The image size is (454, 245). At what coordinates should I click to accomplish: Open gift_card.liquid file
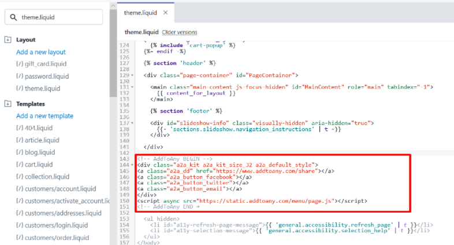(x=46, y=64)
